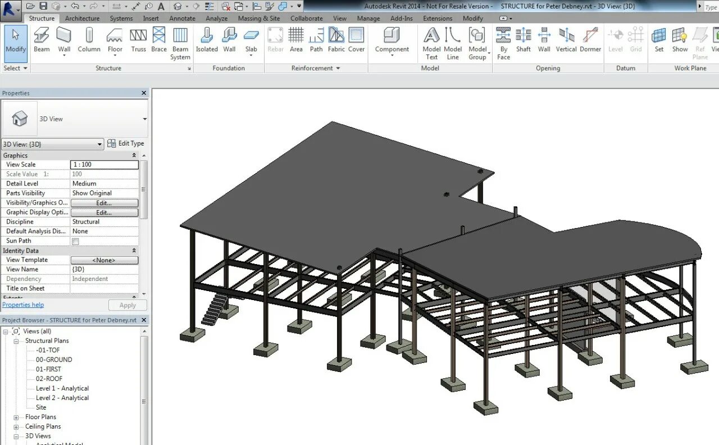Open the Massing & Site tab
Viewport: 719px width, 445px height.
(x=259, y=18)
